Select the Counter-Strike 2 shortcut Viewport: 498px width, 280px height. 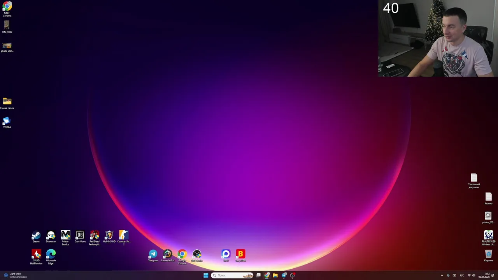click(124, 238)
